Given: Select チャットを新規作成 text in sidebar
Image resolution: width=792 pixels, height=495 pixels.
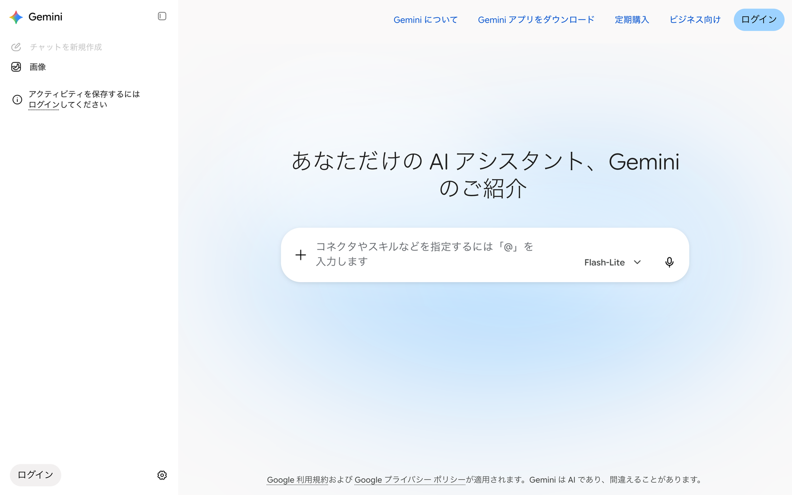Looking at the screenshot, I should pyautogui.click(x=66, y=47).
